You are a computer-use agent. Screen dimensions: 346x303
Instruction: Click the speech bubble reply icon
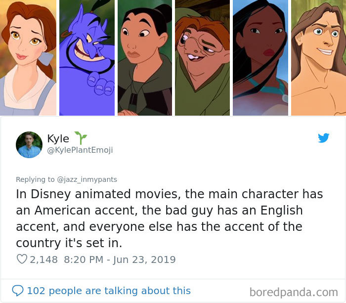point(18,291)
